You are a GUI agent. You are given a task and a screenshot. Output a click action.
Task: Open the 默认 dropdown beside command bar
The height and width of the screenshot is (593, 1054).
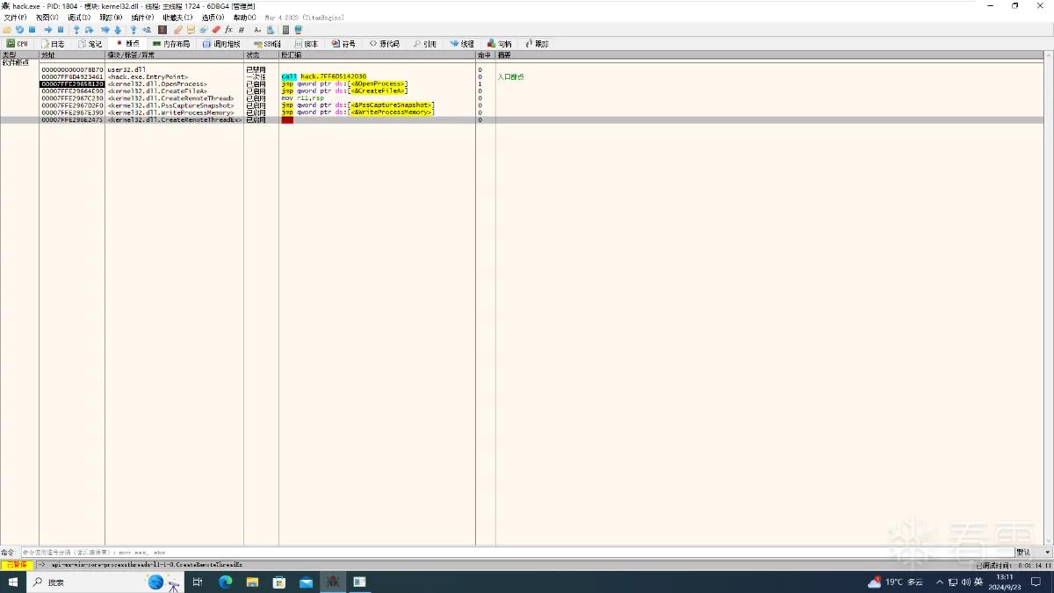[1033, 552]
